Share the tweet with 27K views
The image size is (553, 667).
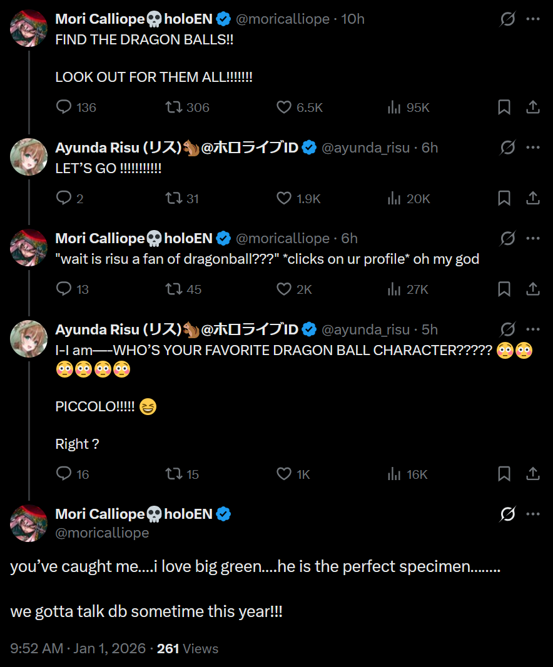click(x=533, y=289)
